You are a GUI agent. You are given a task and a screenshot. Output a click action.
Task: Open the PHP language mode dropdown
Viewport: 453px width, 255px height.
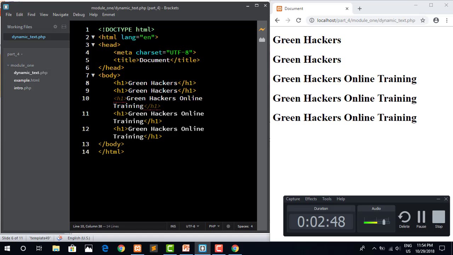(x=214, y=226)
